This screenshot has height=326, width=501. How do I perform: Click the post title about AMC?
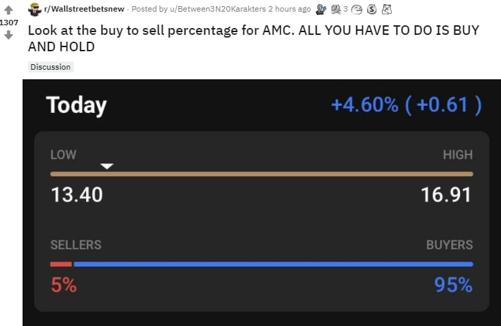pos(254,38)
